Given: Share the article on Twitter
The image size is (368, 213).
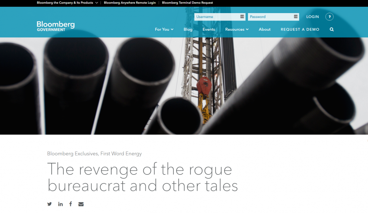Looking at the screenshot, I should coord(50,204).
